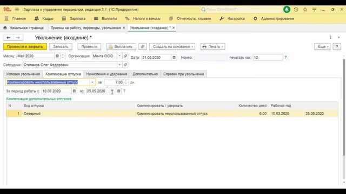Open the Администрирование section
The width and height of the screenshot is (346, 194).
[x=274, y=19]
